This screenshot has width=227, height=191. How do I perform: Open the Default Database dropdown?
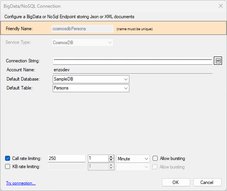91,79
